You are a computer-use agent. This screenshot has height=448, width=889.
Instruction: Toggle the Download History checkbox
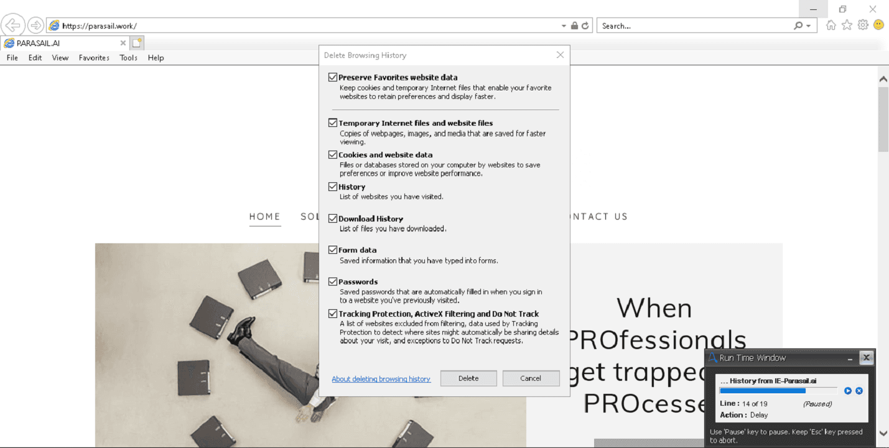[x=333, y=218]
